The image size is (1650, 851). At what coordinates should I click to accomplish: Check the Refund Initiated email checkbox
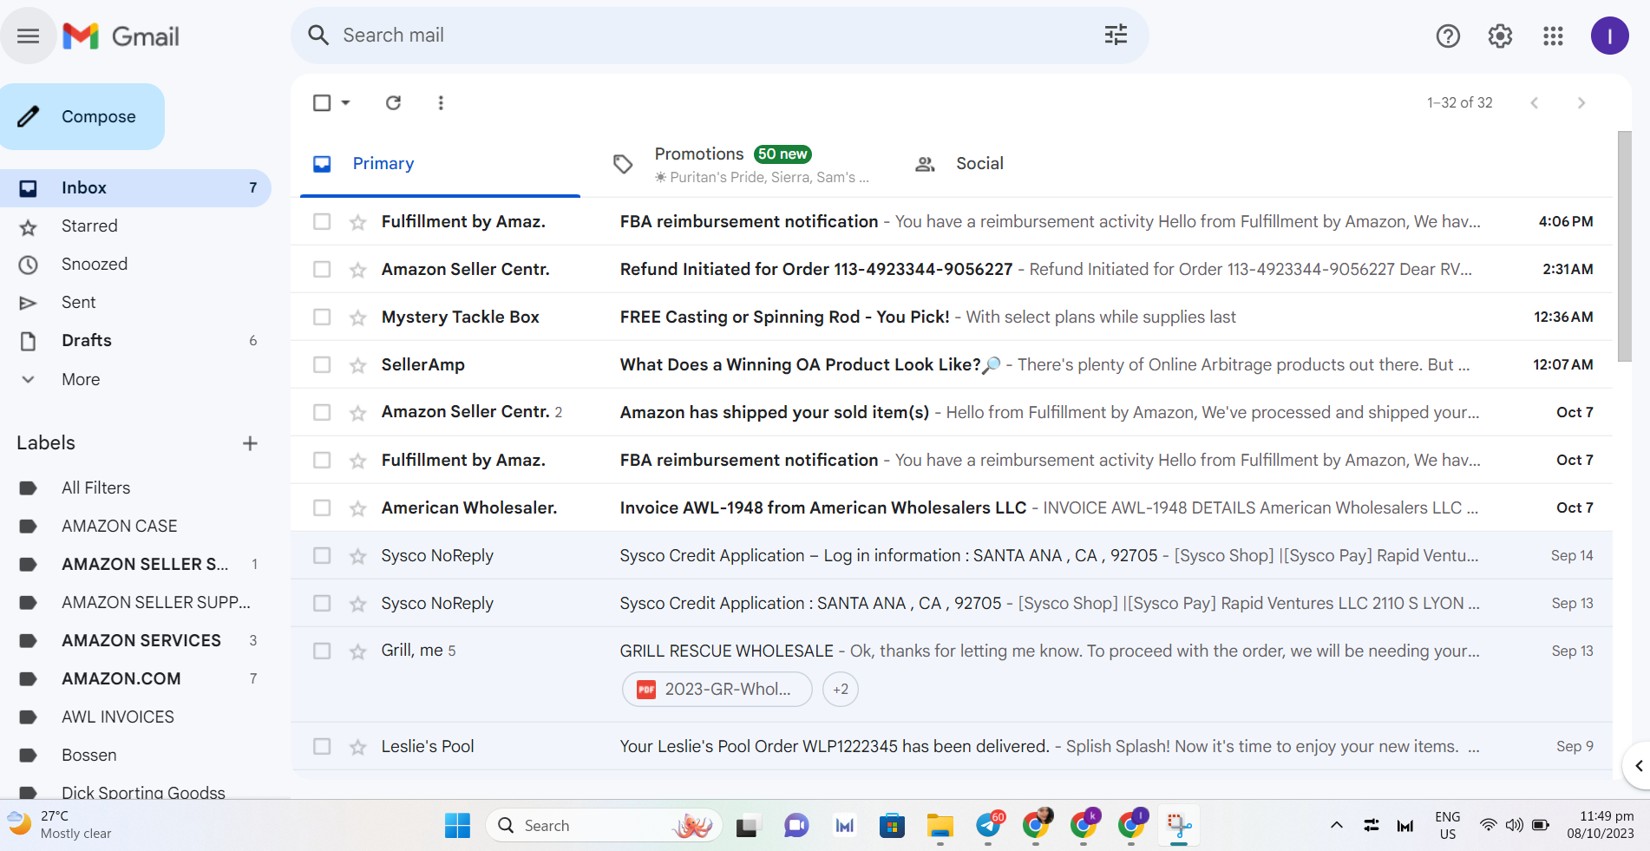(322, 270)
